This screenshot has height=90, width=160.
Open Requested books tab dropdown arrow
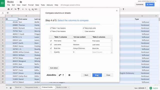pos(39,87)
